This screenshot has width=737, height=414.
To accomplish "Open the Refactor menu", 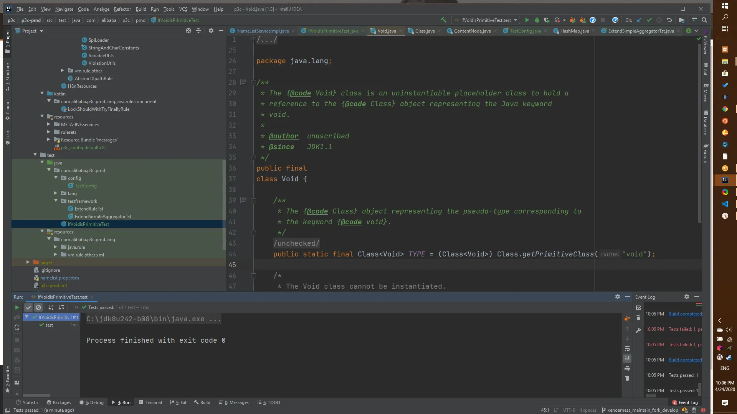I will click(x=122, y=9).
